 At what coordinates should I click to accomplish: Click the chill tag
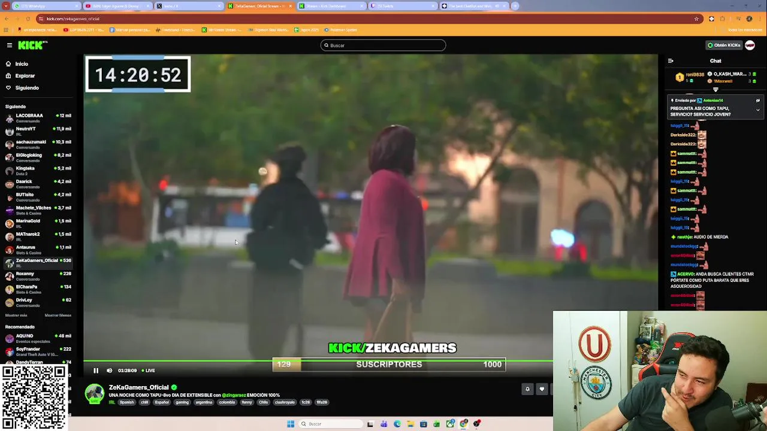144,402
